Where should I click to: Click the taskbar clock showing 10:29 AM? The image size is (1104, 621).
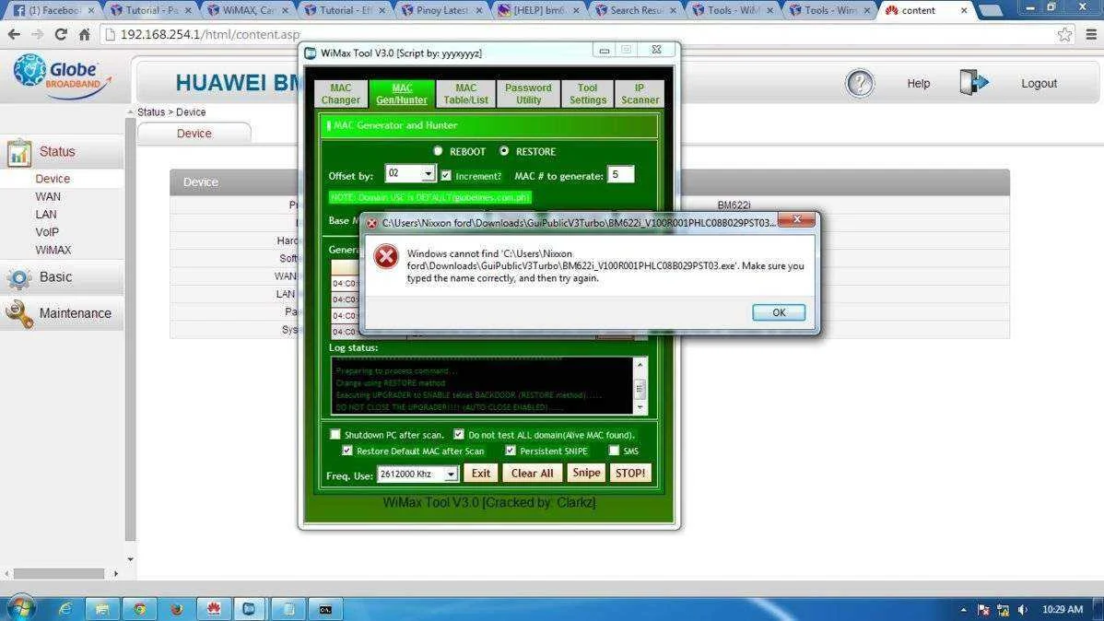tap(1063, 610)
